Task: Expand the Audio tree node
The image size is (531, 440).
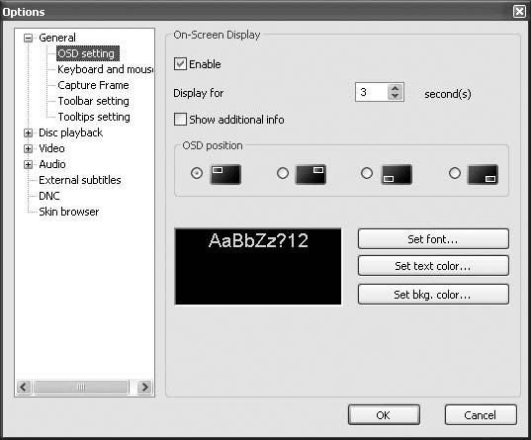Action: click(x=28, y=164)
